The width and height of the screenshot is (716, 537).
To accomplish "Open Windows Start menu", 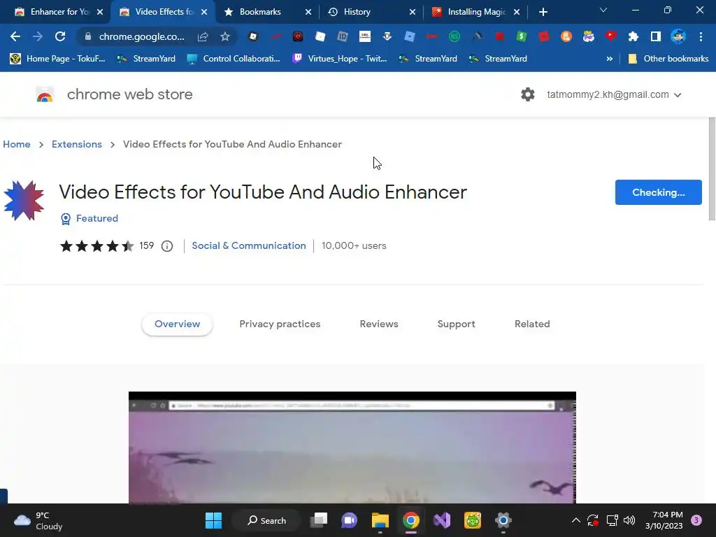I will pos(213,520).
